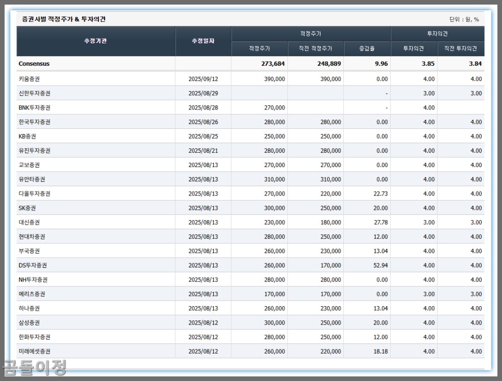Click 390,000 target price in 키움증권 row

[274, 79]
